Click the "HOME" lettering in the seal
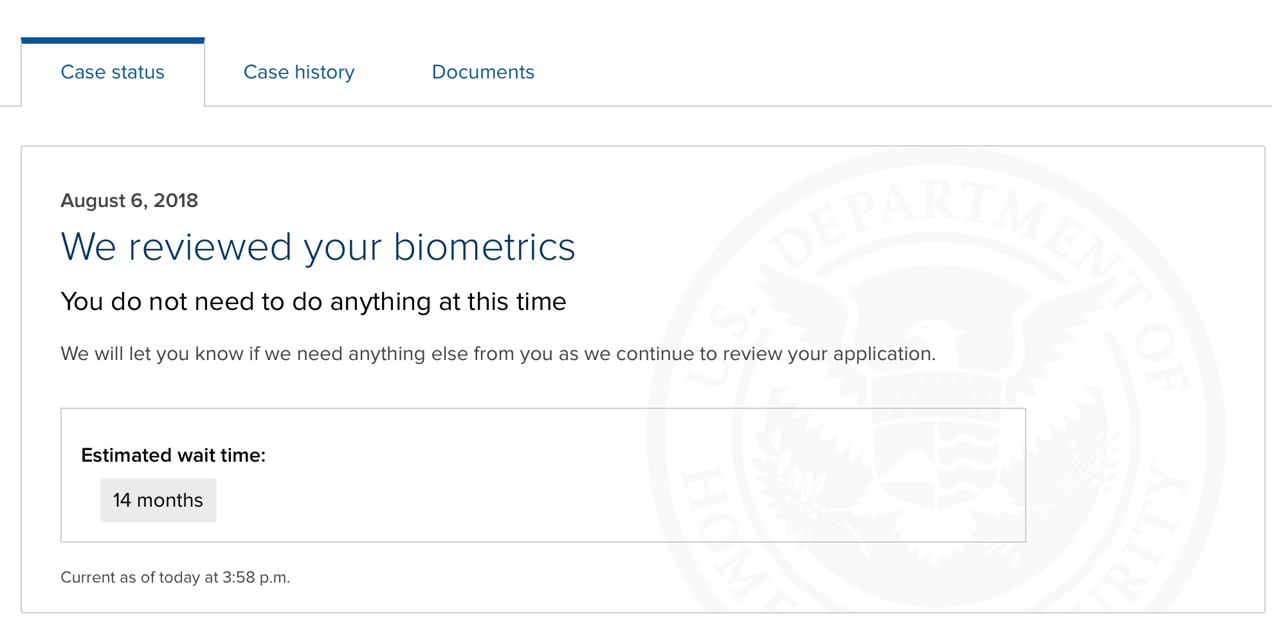Screen dimensions: 1272x634 coord(733,537)
